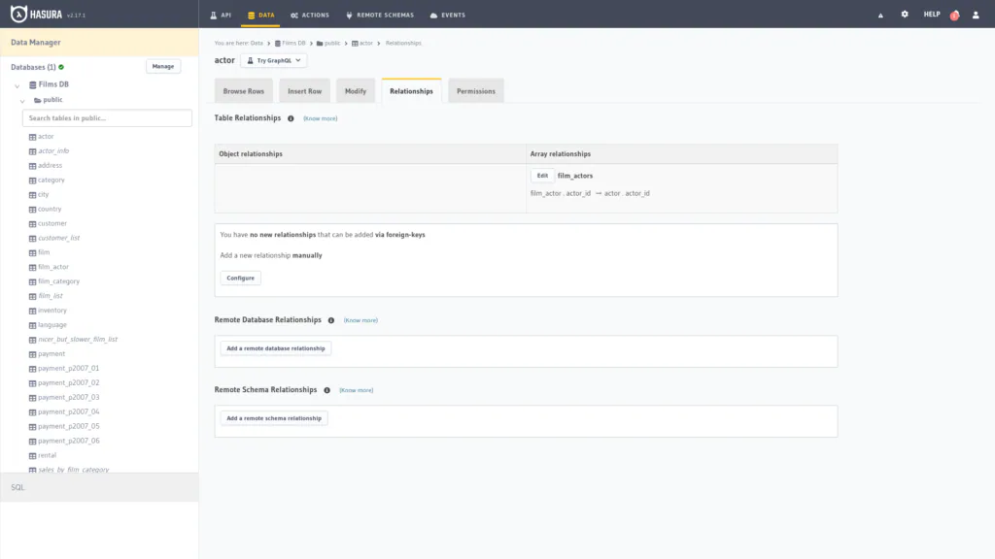This screenshot has width=995, height=559.
Task: Click the Data breadcrumb link
Action: point(257,43)
